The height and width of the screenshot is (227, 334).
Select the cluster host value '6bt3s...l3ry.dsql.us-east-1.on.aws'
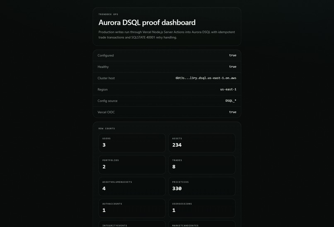[206, 78]
